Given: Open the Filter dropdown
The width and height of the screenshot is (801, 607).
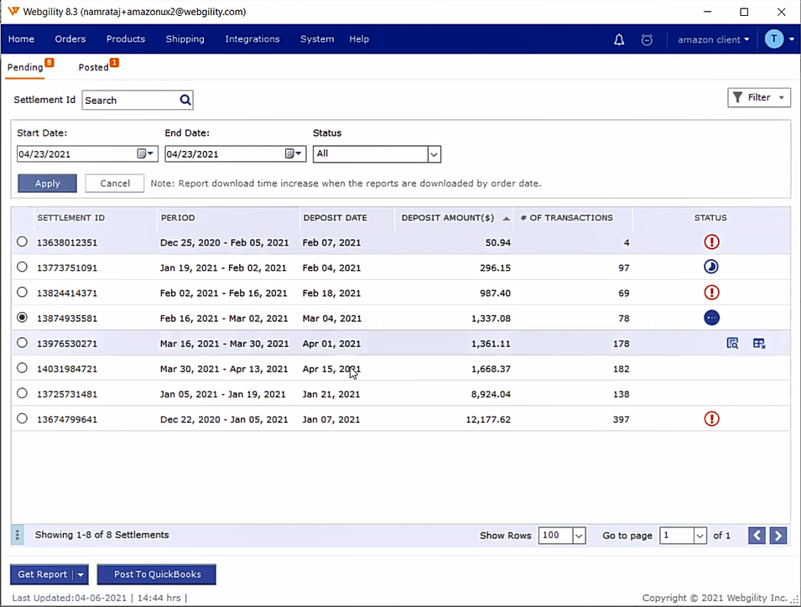Looking at the screenshot, I should [758, 97].
